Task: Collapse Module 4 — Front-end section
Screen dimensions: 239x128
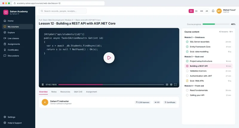Action: coord(194,86)
